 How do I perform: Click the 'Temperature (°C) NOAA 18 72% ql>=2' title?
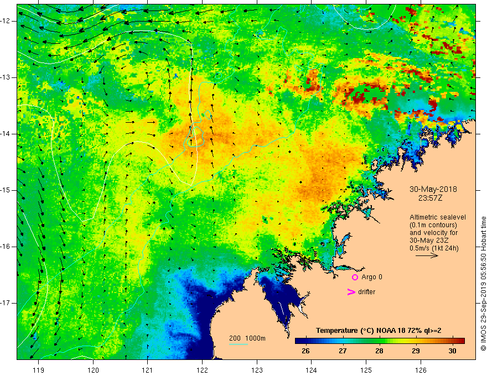pyautogui.click(x=379, y=331)
